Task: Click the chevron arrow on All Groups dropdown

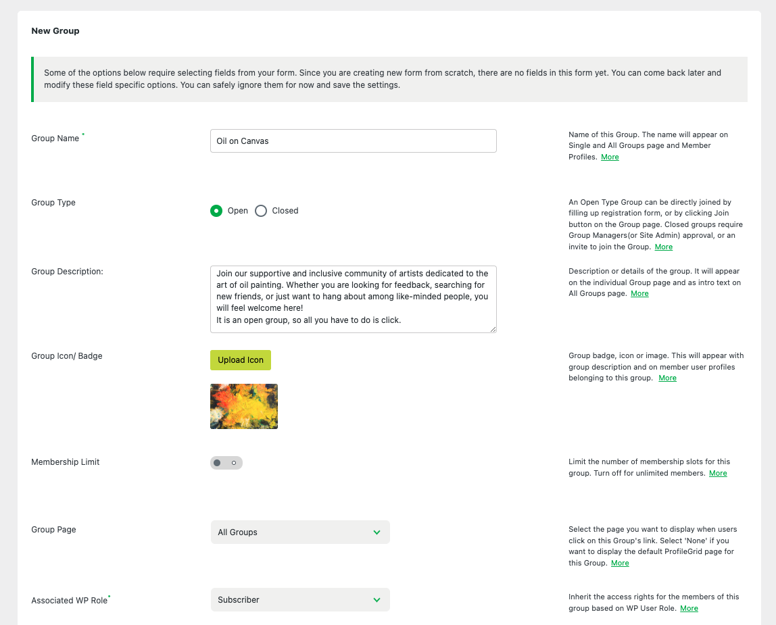Action: (x=377, y=532)
